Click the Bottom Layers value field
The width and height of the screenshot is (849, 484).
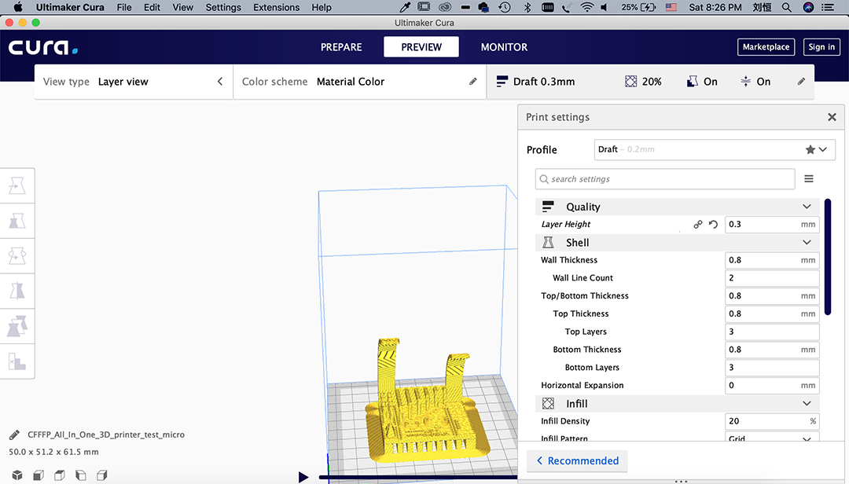pyautogui.click(x=772, y=367)
